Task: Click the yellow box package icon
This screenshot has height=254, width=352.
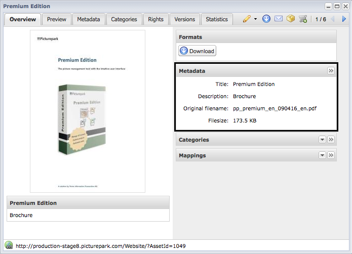Action: 291,19
